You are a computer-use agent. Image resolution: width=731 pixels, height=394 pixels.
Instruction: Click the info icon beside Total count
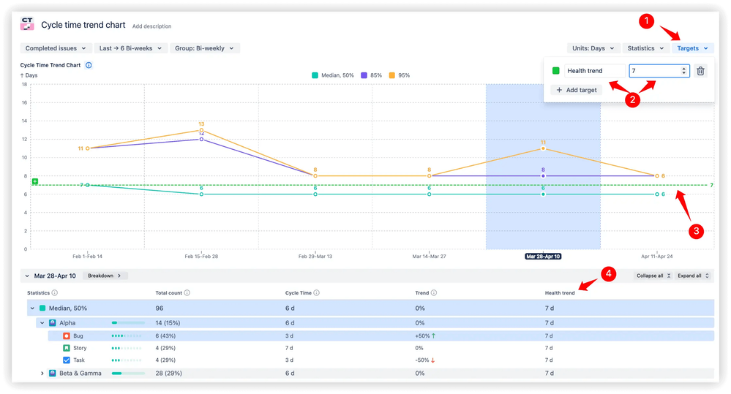click(187, 293)
